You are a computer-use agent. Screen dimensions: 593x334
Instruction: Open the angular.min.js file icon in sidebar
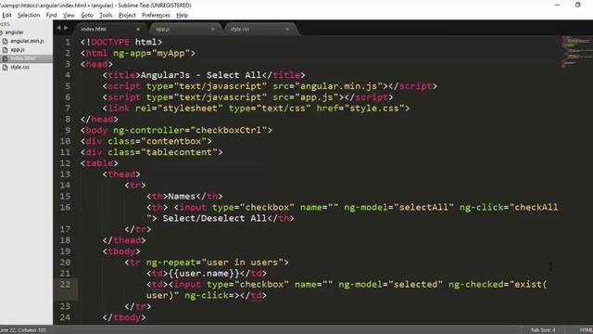coord(6,41)
